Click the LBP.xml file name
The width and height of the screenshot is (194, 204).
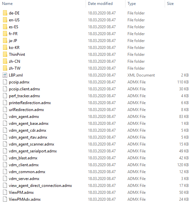click(16, 75)
